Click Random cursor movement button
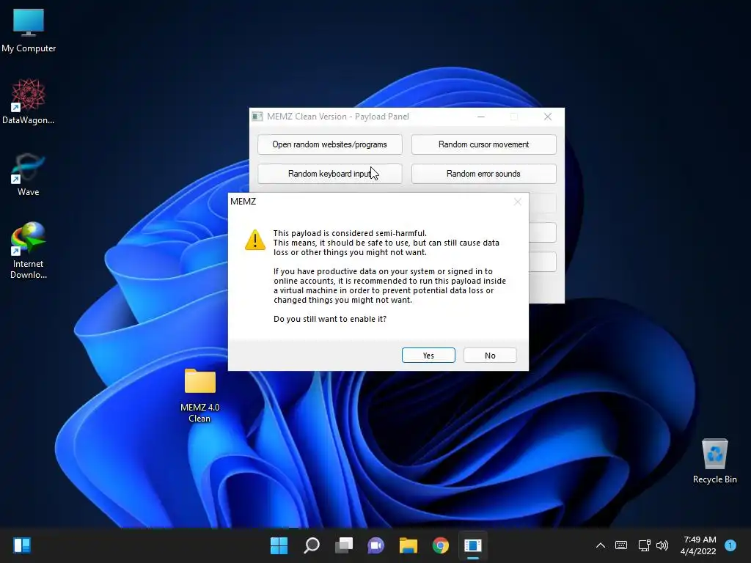 pyautogui.click(x=484, y=144)
